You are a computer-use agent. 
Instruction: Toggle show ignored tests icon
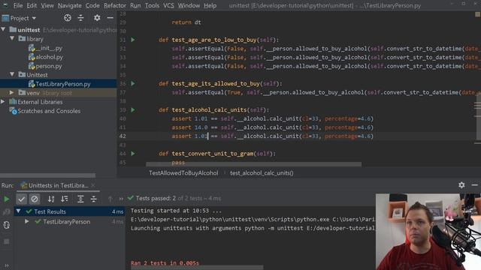(35, 199)
